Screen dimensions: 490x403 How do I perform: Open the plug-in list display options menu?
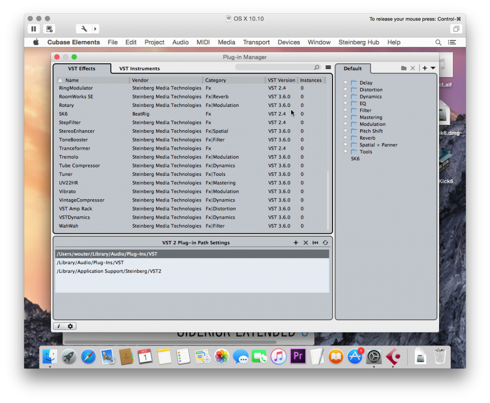(328, 67)
